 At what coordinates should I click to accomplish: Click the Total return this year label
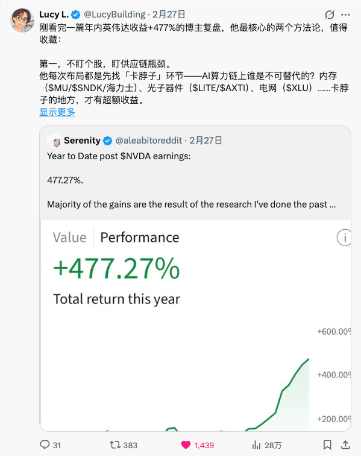116,299
